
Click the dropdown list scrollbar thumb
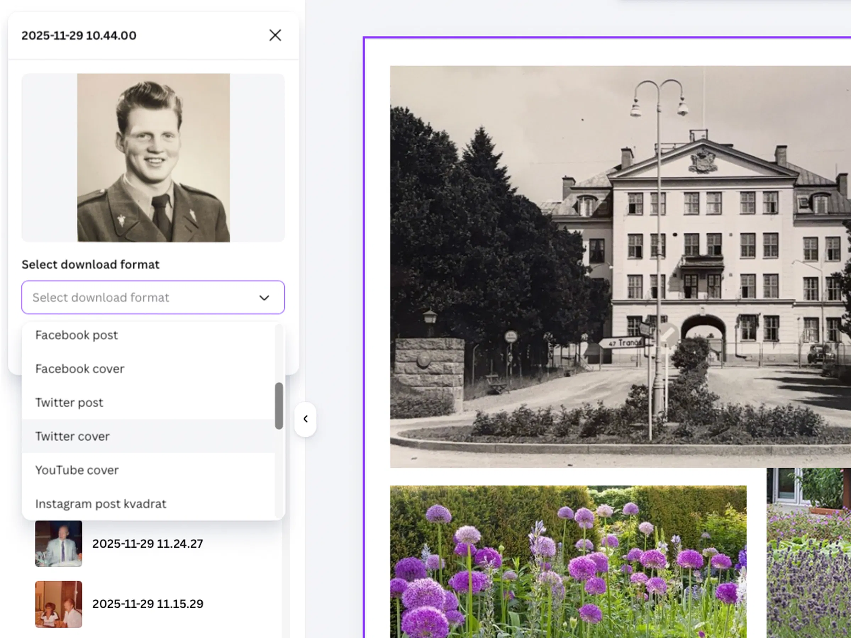tap(279, 406)
